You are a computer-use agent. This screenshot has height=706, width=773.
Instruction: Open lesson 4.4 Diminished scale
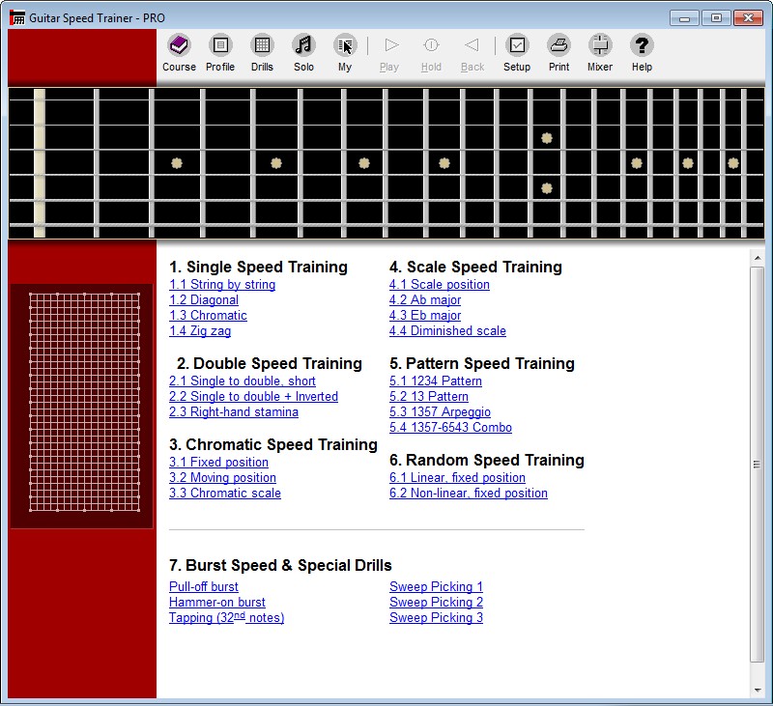(447, 330)
